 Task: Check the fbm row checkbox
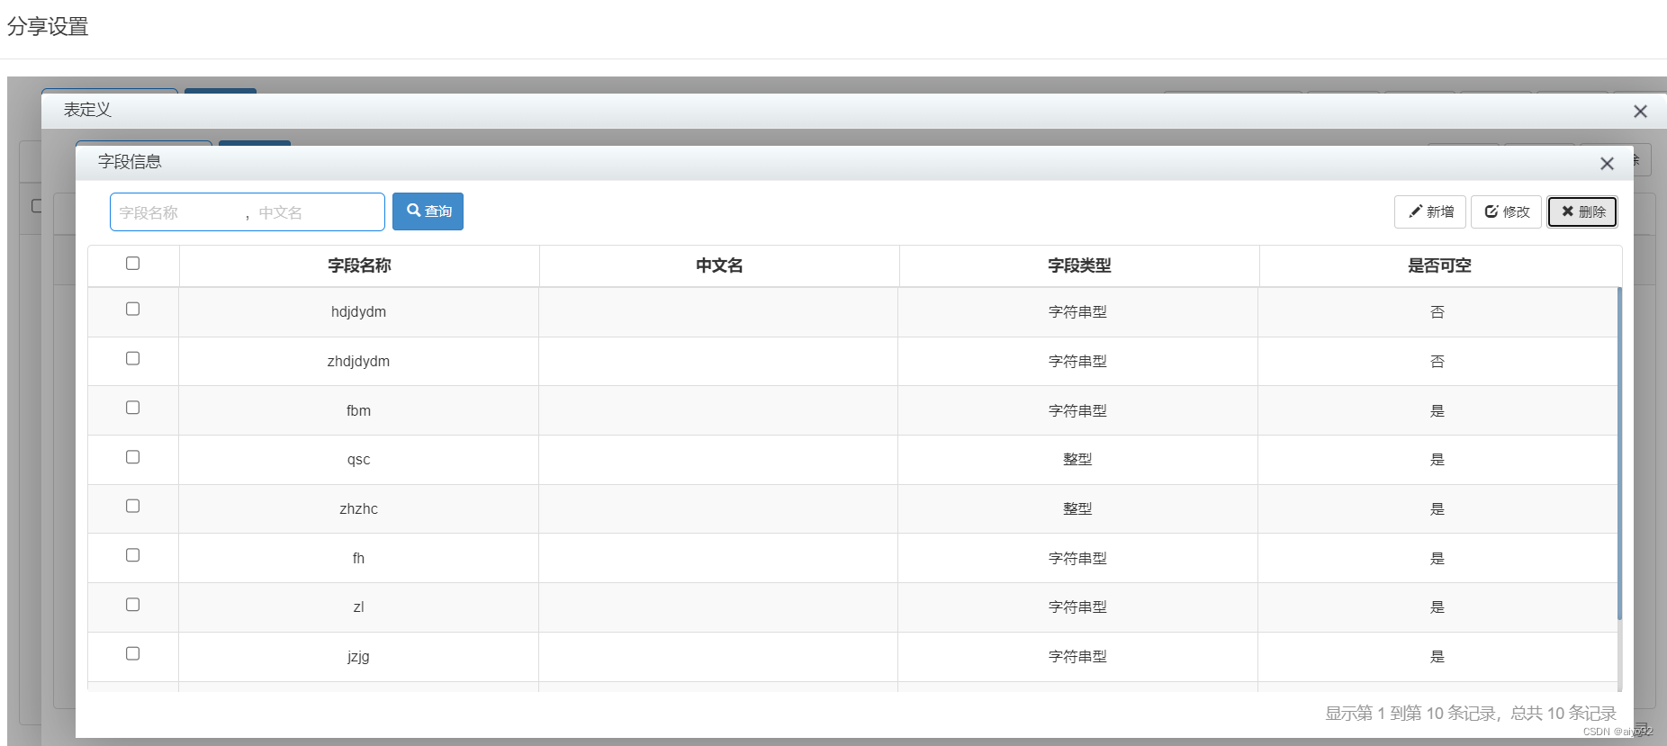click(x=132, y=408)
